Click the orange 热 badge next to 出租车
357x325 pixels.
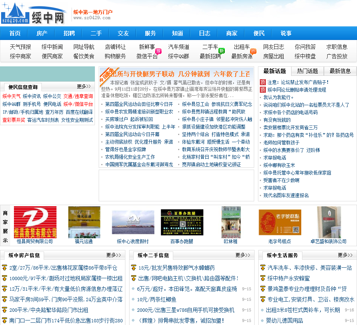[x=253, y=51]
